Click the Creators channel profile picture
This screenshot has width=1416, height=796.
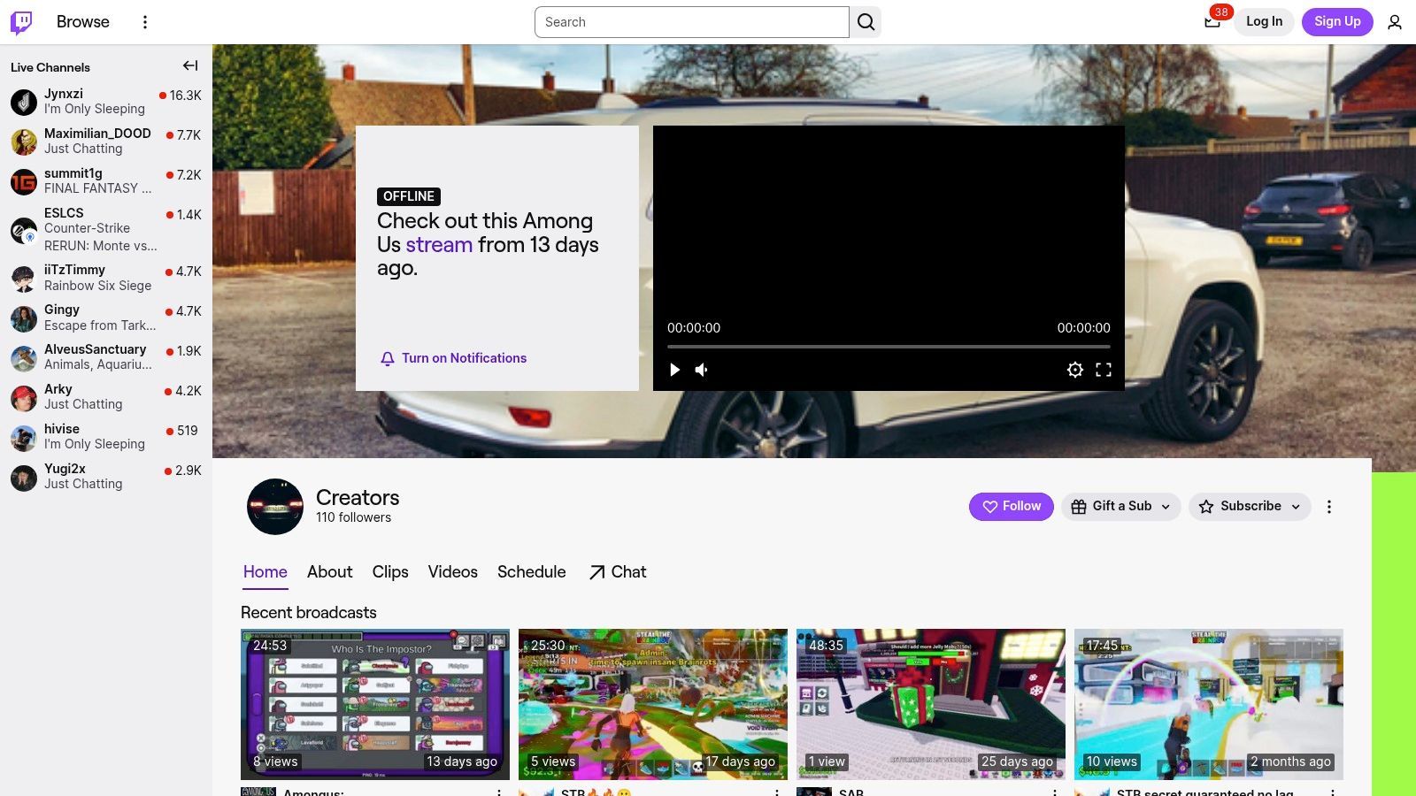[x=275, y=507]
